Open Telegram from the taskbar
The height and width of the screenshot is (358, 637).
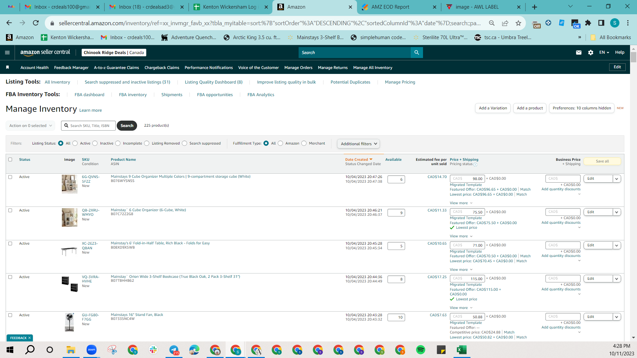tap(174, 350)
